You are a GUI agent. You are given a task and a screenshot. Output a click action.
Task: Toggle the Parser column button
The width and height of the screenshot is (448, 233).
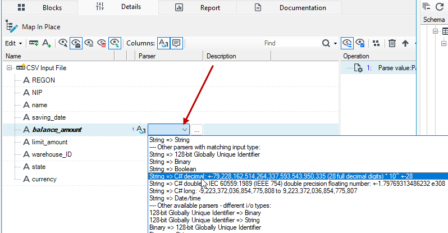coord(163,43)
